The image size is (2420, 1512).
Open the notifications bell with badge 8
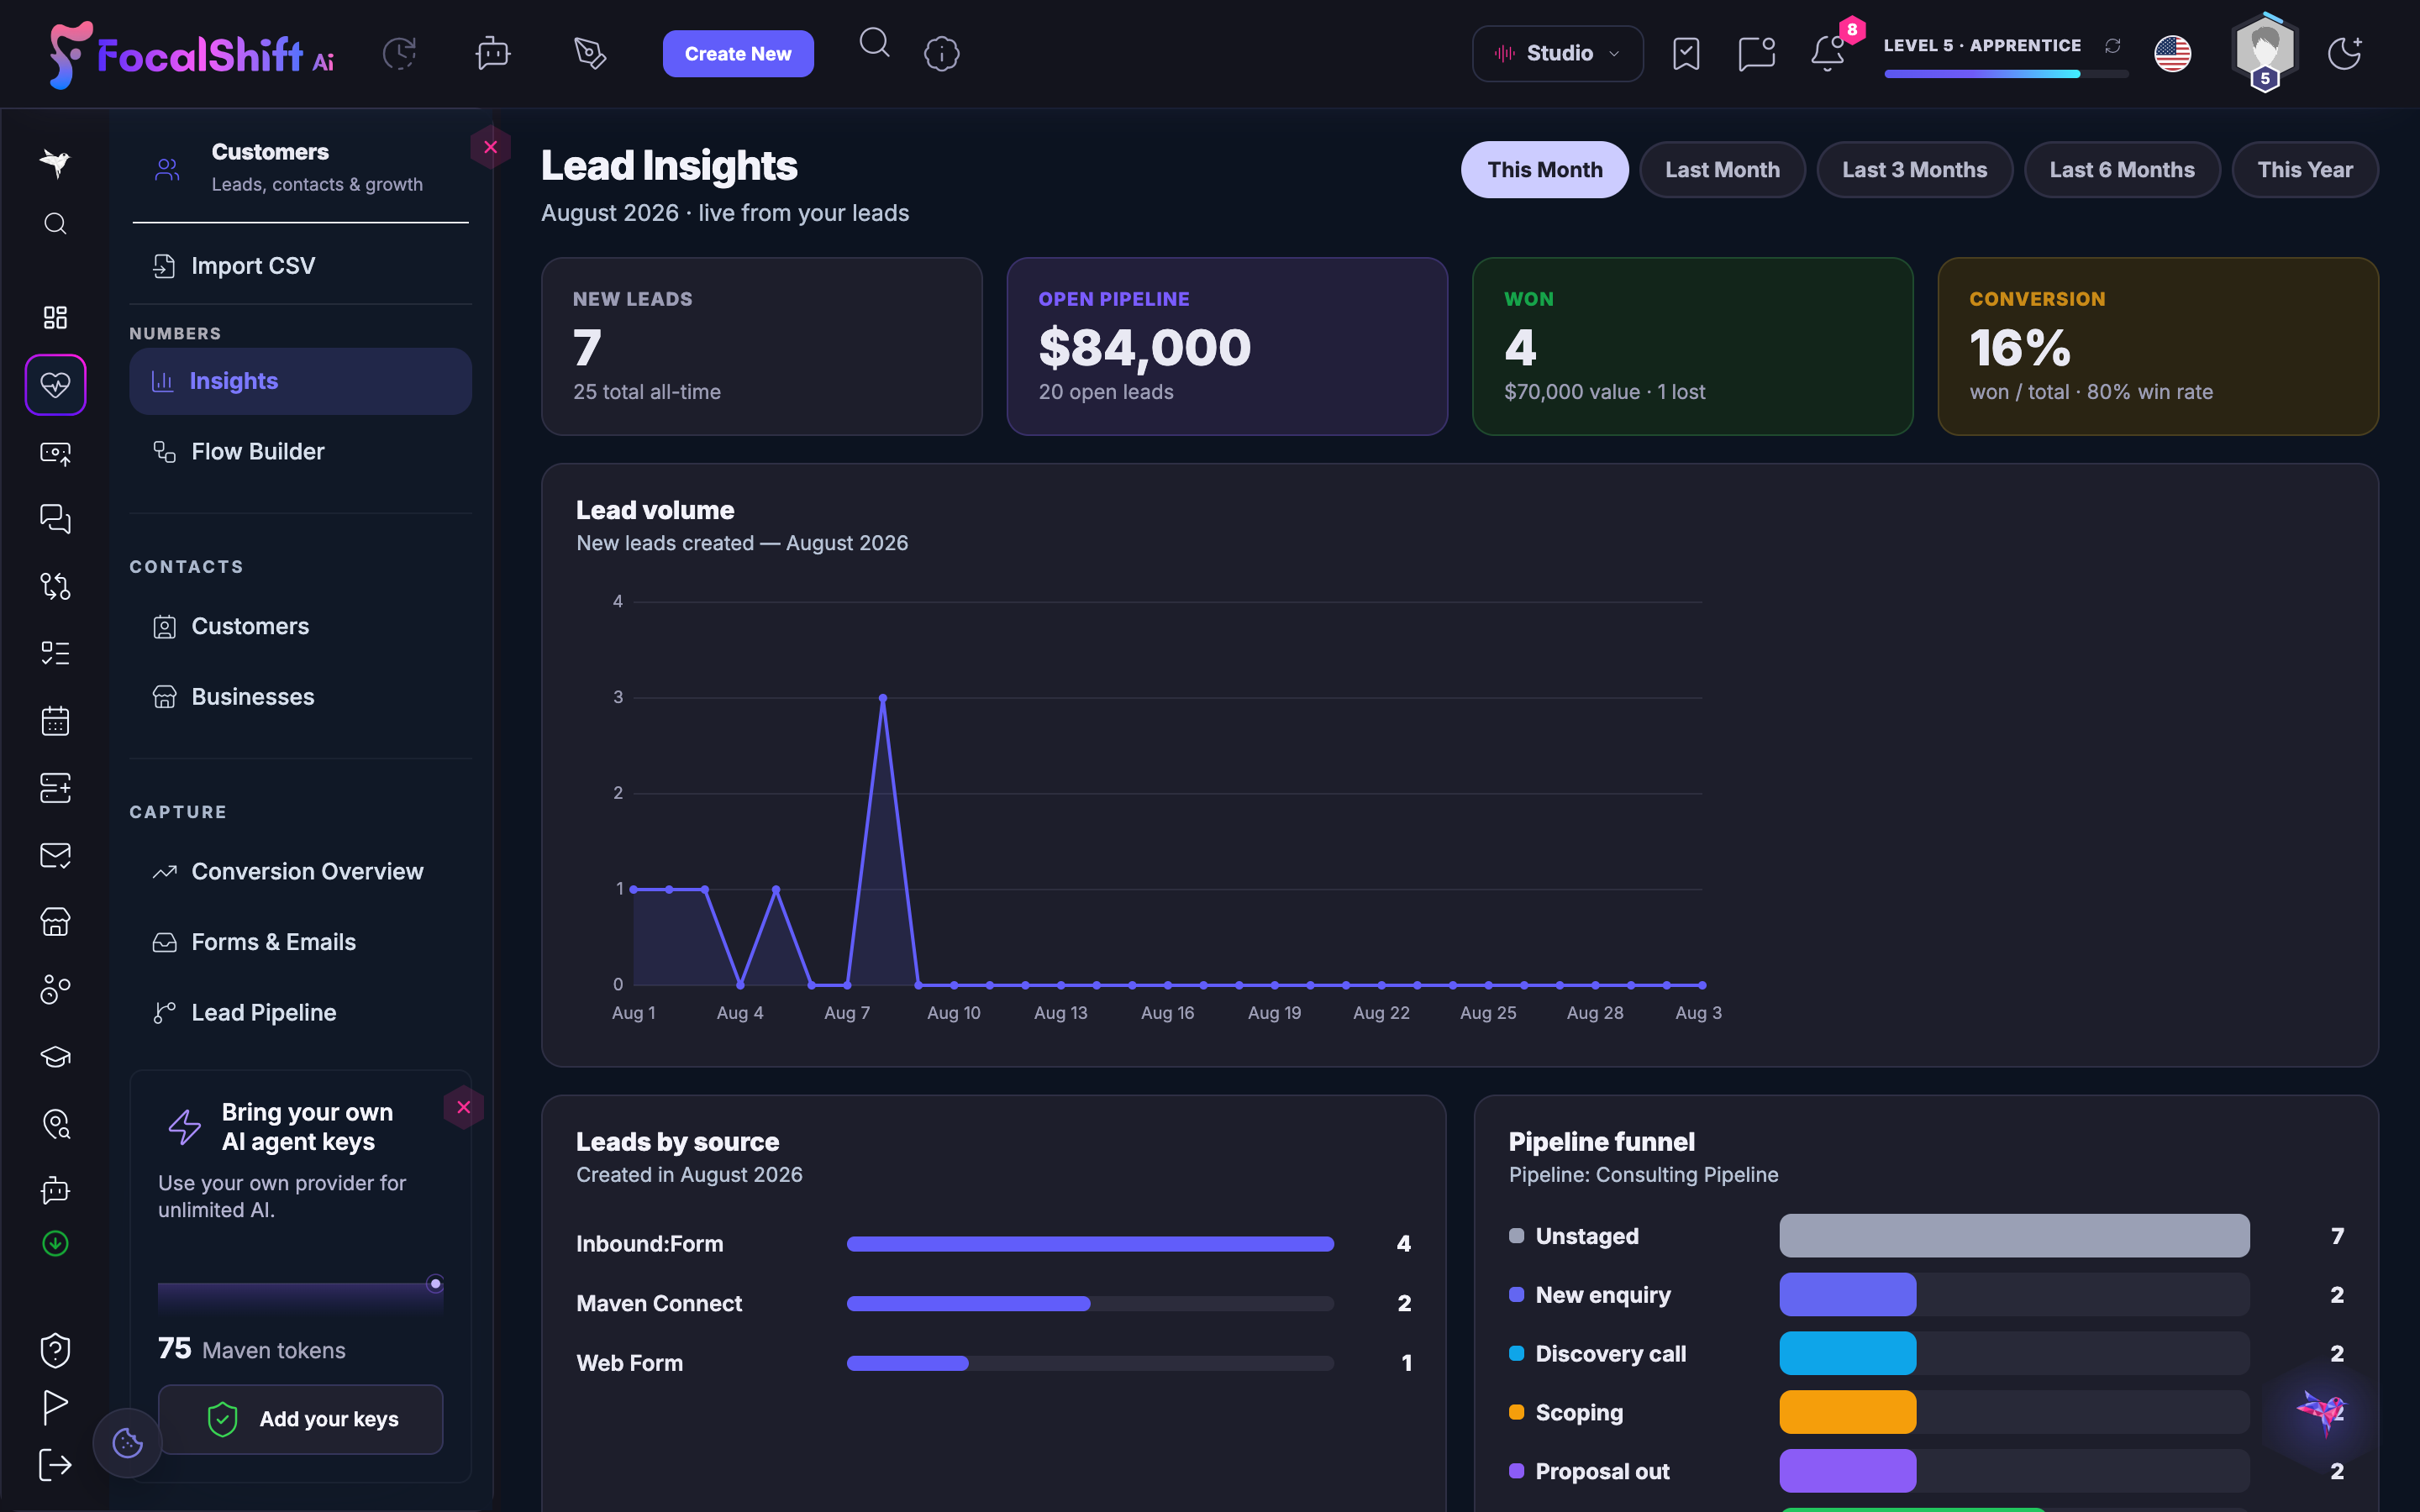pos(1828,53)
